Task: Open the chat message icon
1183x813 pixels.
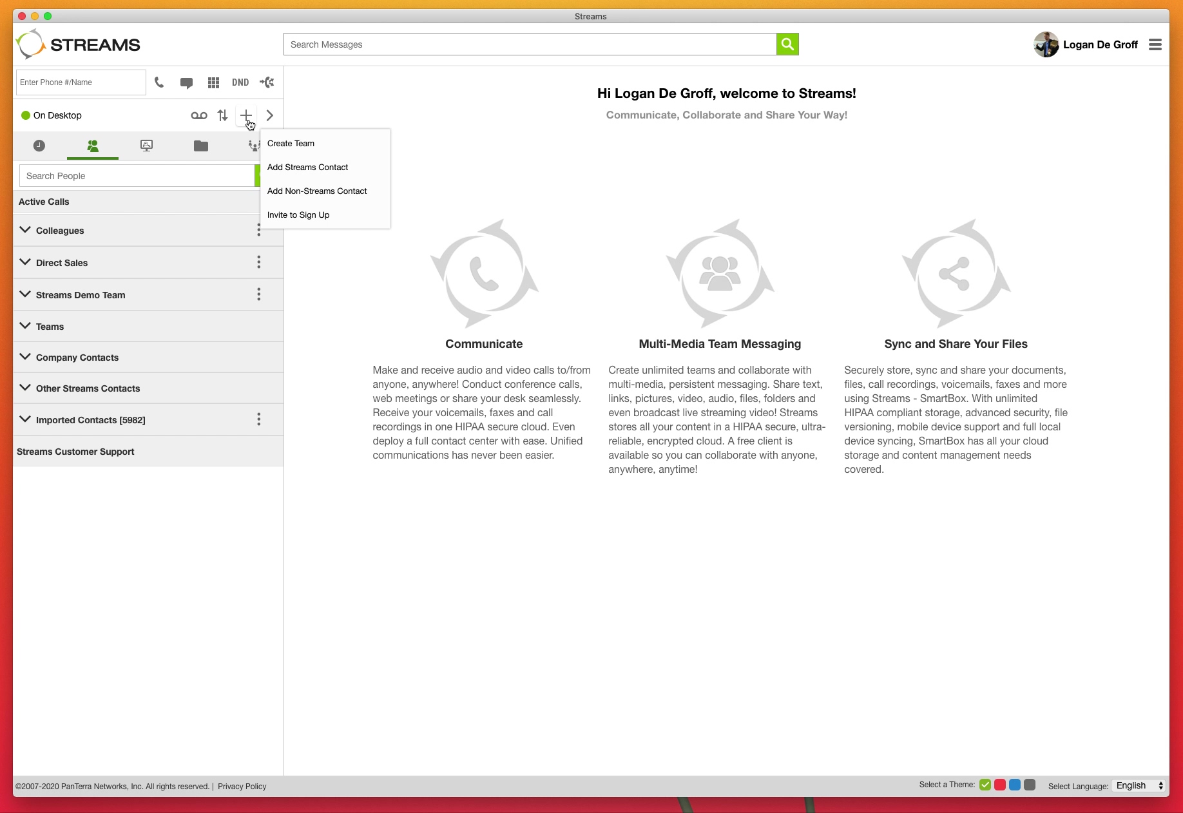Action: tap(186, 82)
